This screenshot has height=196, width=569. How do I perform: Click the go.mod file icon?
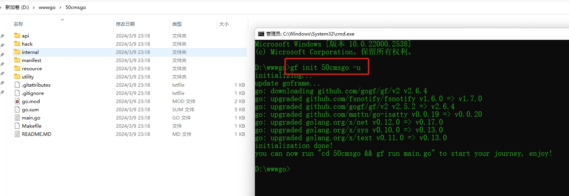tap(17, 101)
